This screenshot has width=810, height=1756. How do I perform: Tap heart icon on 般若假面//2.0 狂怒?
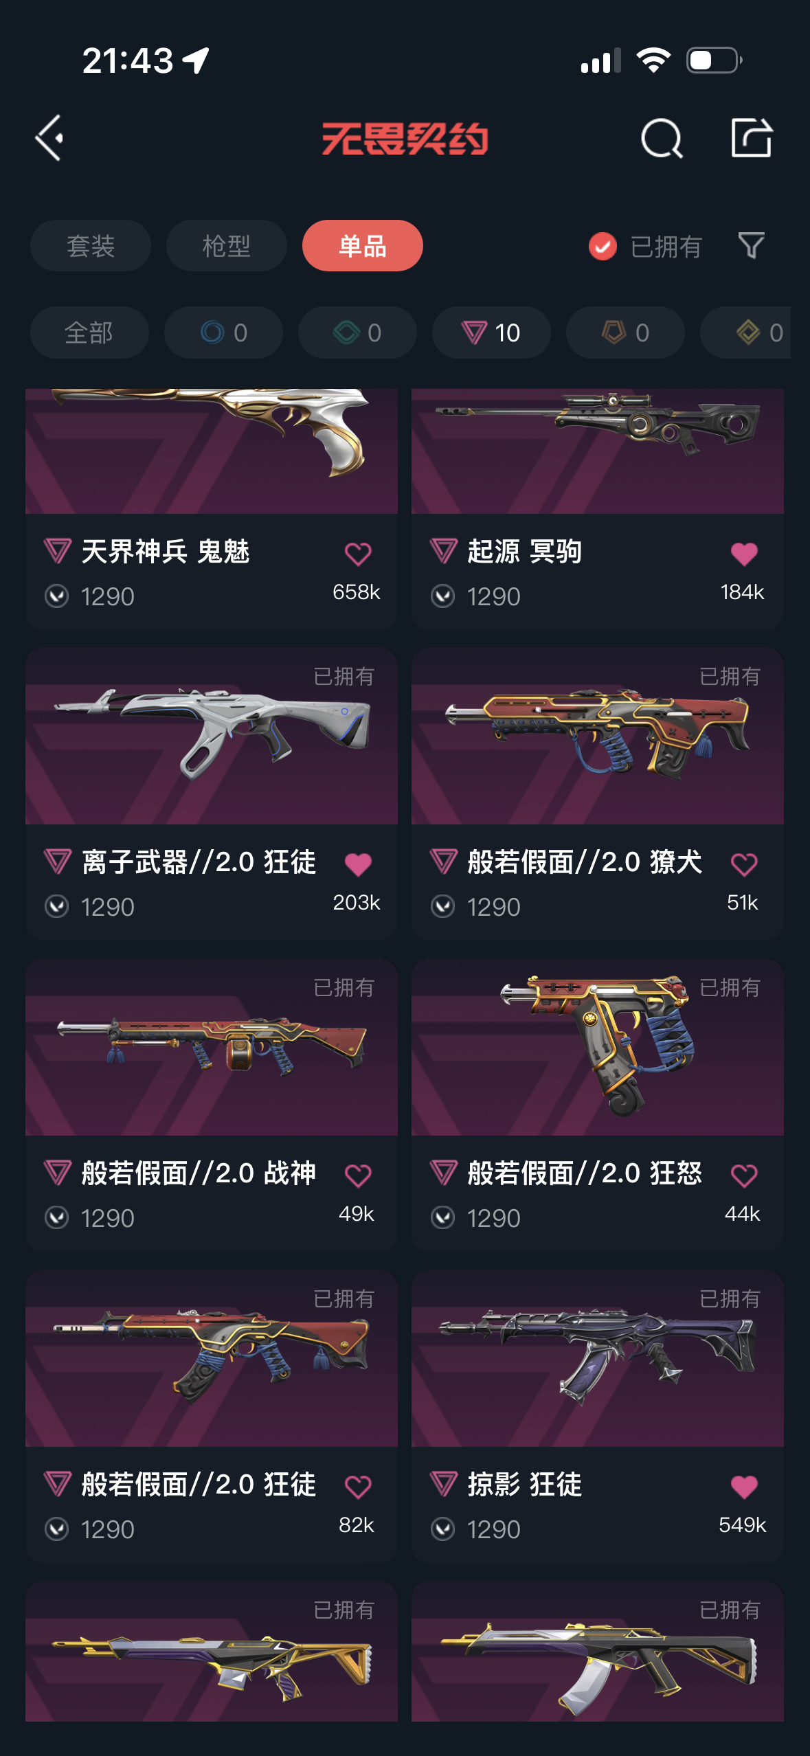[744, 1175]
